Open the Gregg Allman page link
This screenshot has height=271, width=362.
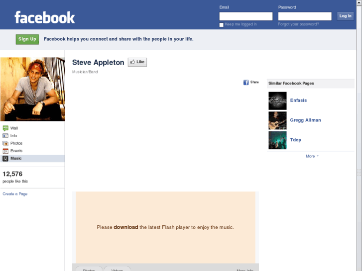tap(305, 120)
